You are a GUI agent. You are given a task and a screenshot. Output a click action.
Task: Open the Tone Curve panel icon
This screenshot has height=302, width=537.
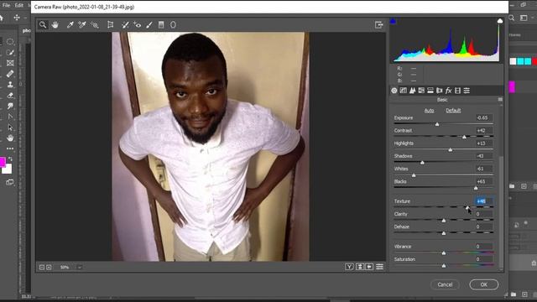403,91
